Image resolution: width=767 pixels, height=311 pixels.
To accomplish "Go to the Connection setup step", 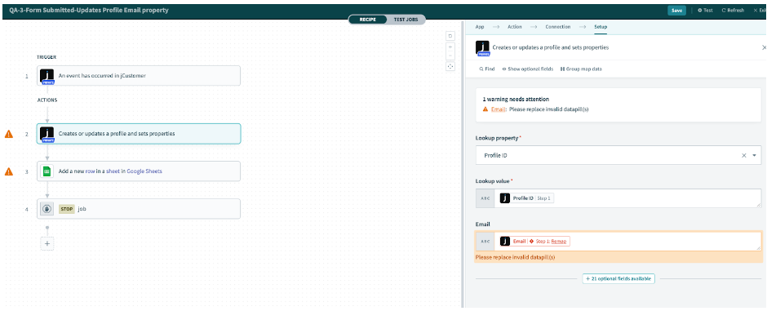I will click(x=557, y=27).
